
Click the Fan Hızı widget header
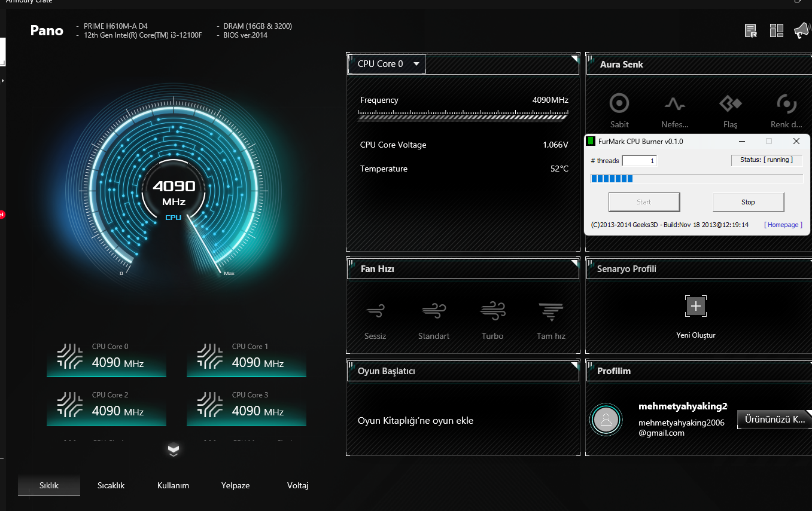(463, 268)
